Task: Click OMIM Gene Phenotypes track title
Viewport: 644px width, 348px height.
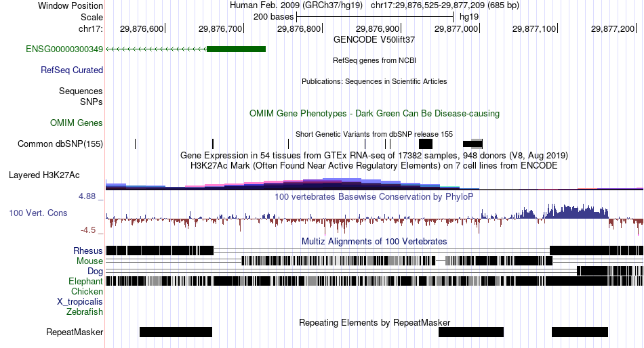Action: coord(374,113)
